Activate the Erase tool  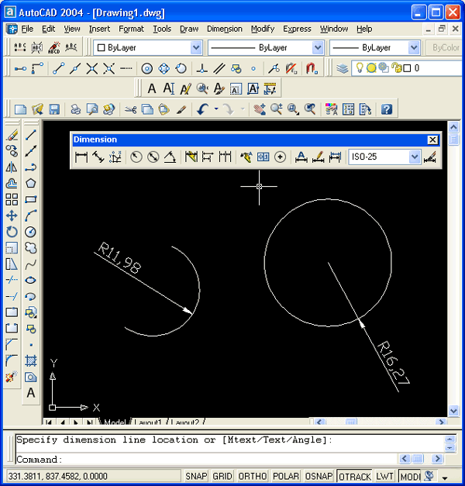click(12, 134)
